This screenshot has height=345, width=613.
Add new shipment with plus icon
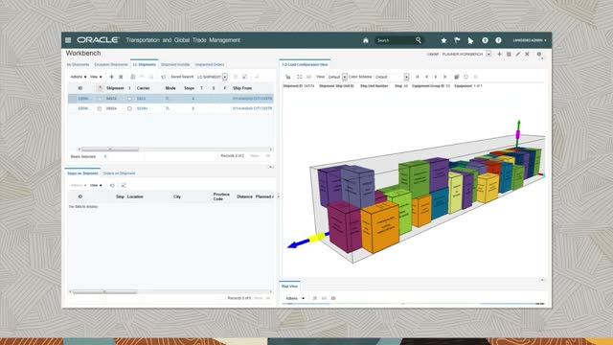pyautogui.click(x=111, y=77)
